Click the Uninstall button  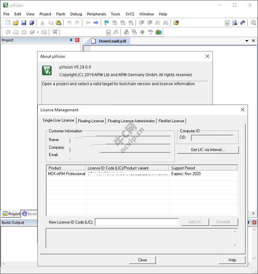click(x=224, y=222)
